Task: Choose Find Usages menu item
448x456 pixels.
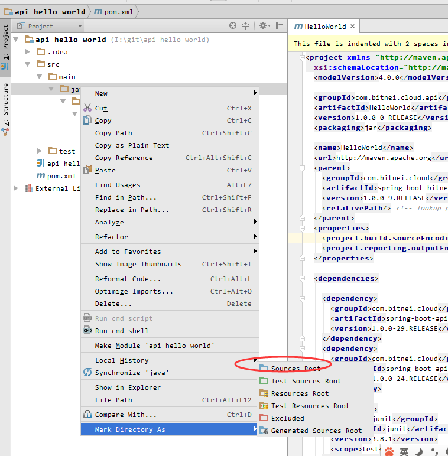Action: point(170,185)
